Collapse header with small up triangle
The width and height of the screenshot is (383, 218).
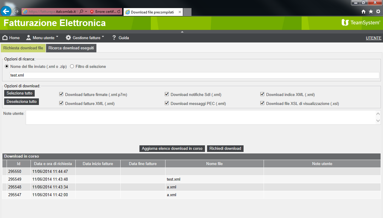[x=182, y=32]
